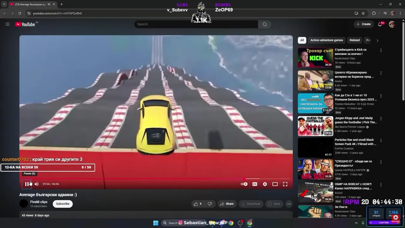Seek on the red progress bar
405x228 pixels.
[156, 179]
